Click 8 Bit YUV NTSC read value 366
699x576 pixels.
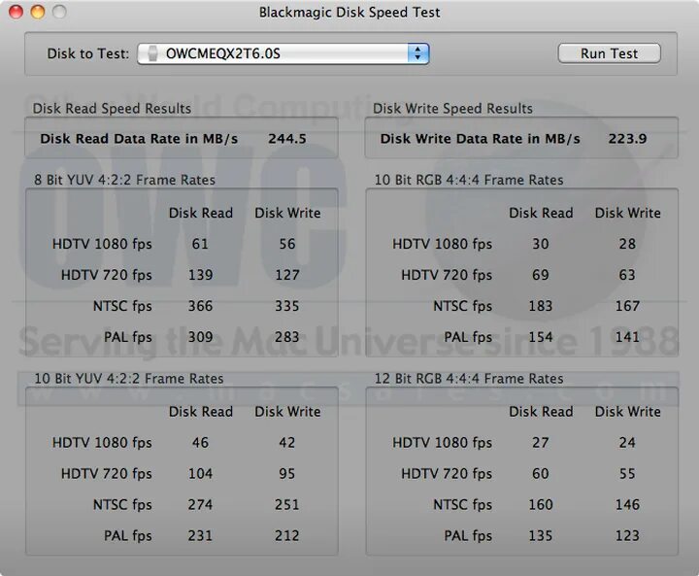point(200,306)
